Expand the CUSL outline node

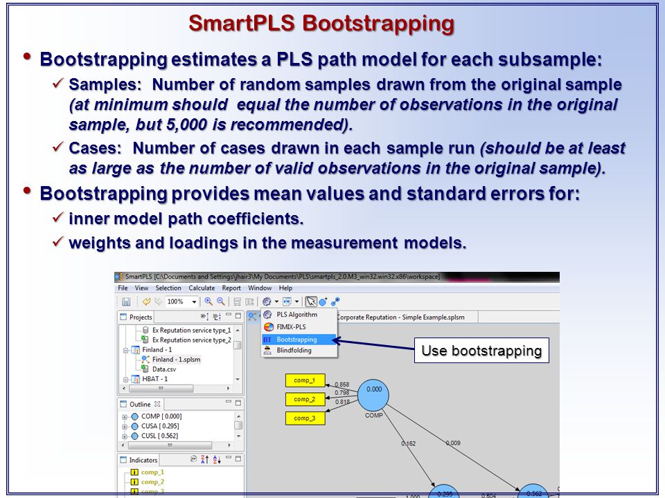[125, 436]
